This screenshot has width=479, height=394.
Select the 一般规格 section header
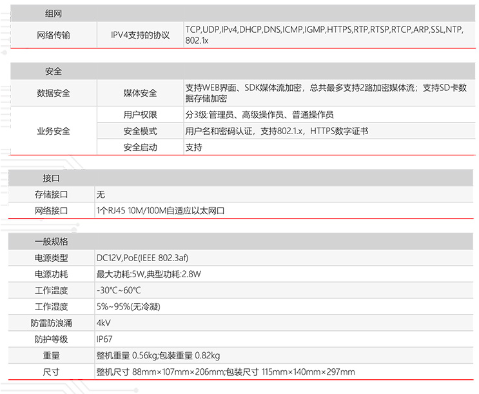click(x=51, y=242)
